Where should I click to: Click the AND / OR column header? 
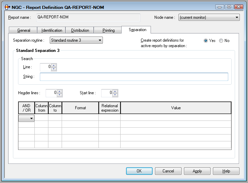coord(27,108)
